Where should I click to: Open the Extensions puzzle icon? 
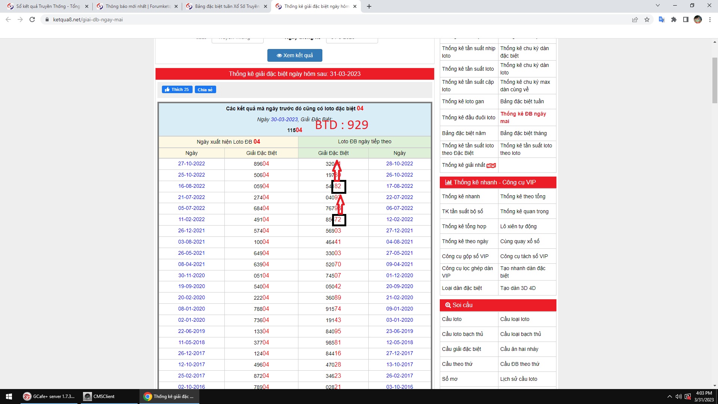(x=674, y=19)
